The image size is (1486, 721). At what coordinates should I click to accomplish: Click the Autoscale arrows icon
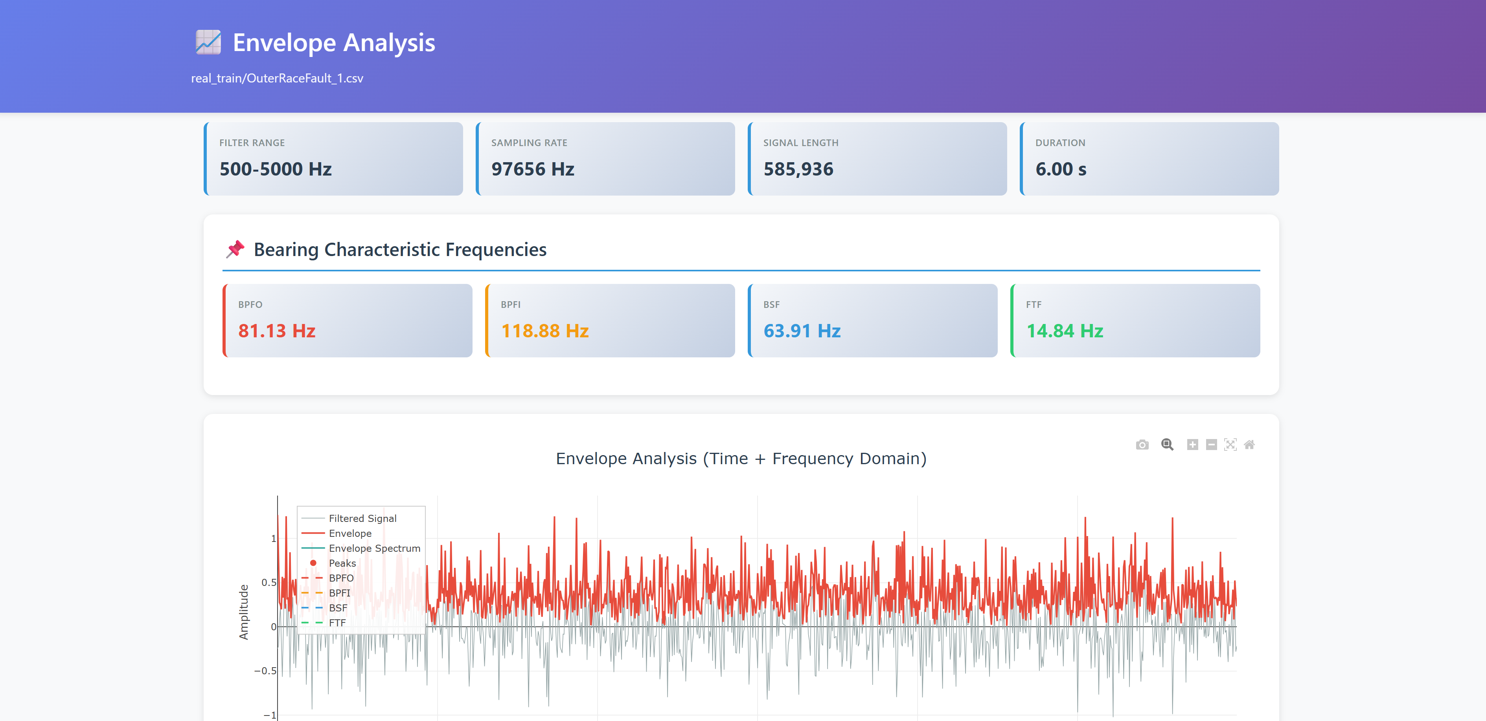coord(1230,445)
